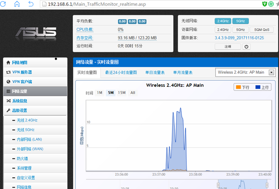Click the dropdown arrow of interface selector
Viewport: 279px width, 189px height.
(271, 72)
